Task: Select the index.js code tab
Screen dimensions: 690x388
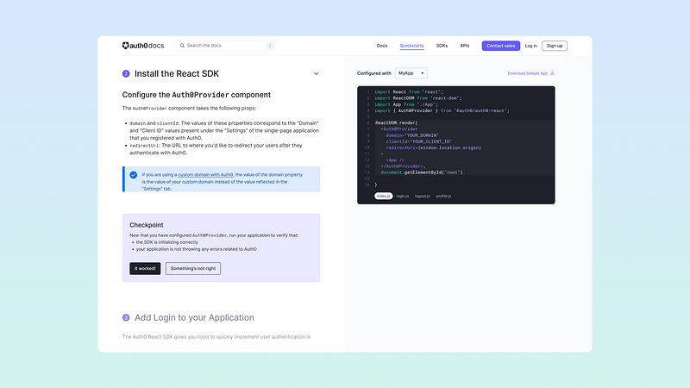Action: tap(383, 197)
